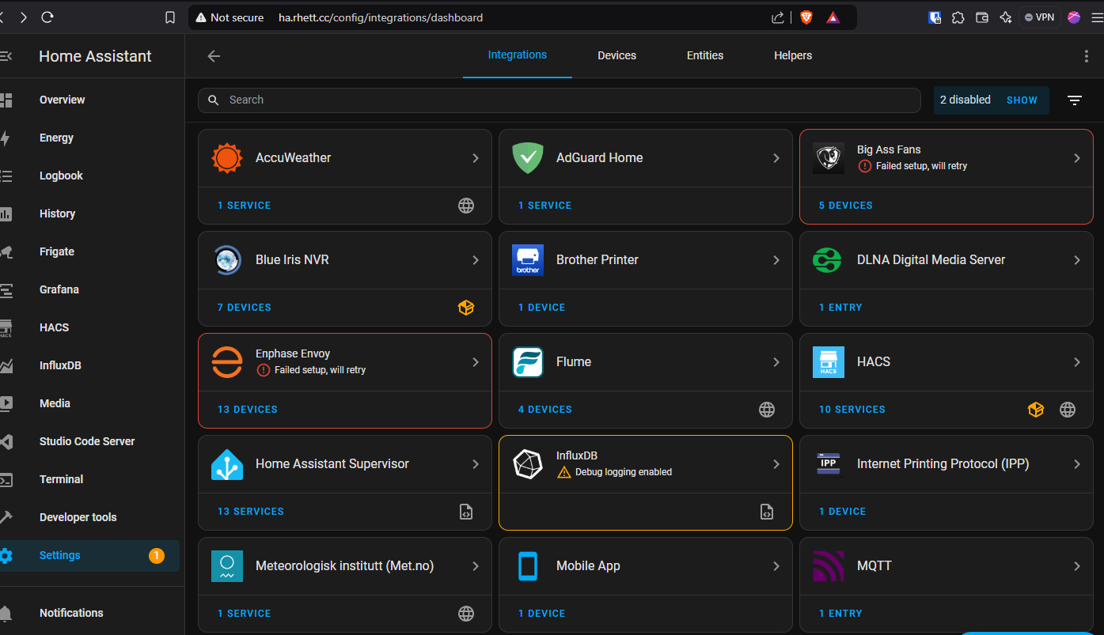Click the Big Ass Fans logo icon
1104x635 pixels.
click(829, 158)
